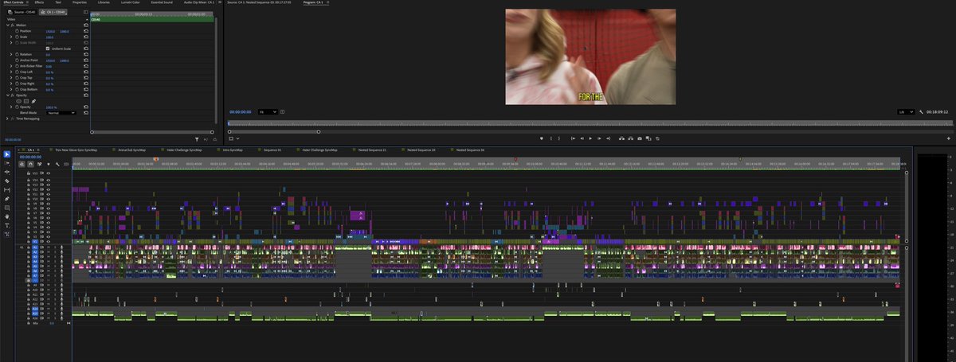
Task: Toggle Linked Selection in timeline header
Action: (x=40, y=164)
